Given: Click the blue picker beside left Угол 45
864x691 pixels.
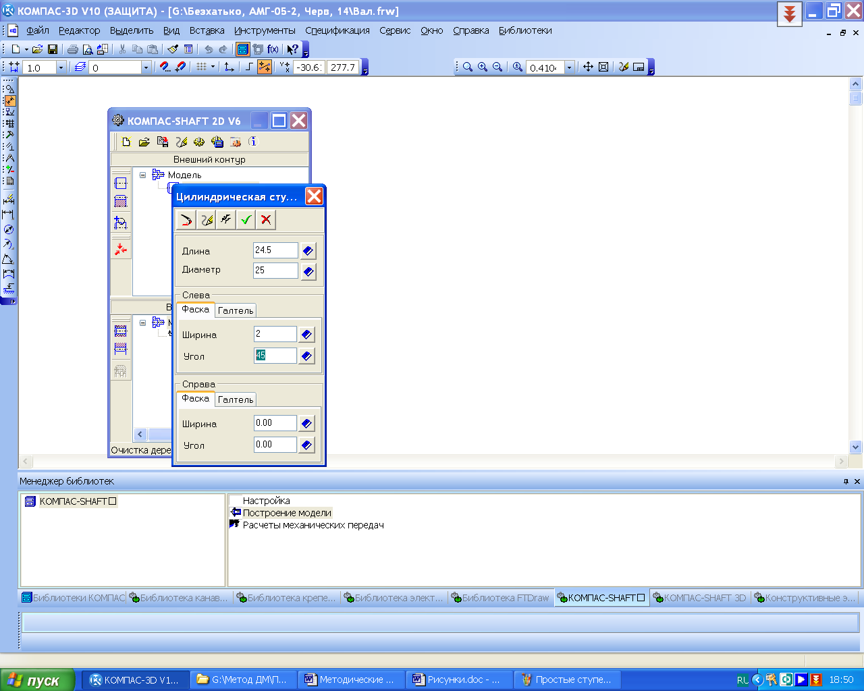Looking at the screenshot, I should [x=306, y=356].
